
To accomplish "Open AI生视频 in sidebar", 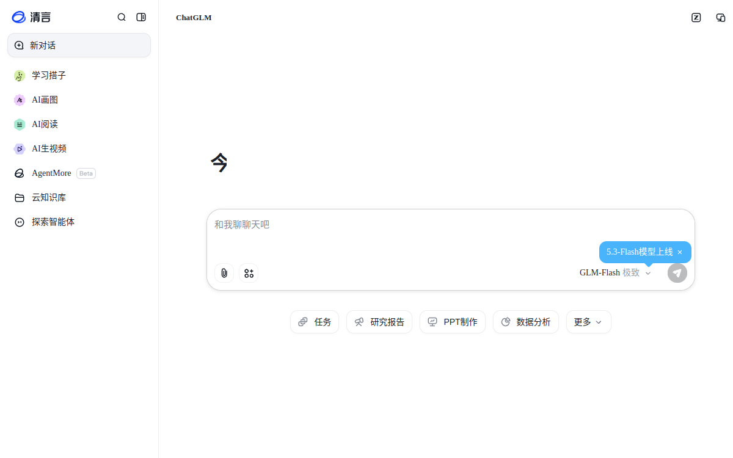I will point(79,148).
